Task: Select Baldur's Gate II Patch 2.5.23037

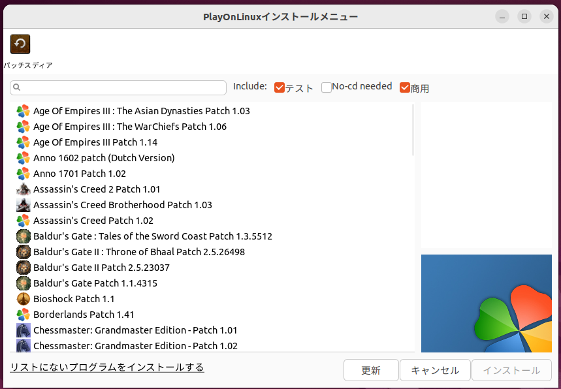Action: click(x=101, y=268)
